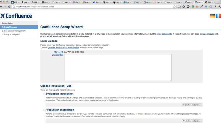This screenshot has width=221, height=126.
Task: Click the green clipper extension icon
Action: click(193, 7)
